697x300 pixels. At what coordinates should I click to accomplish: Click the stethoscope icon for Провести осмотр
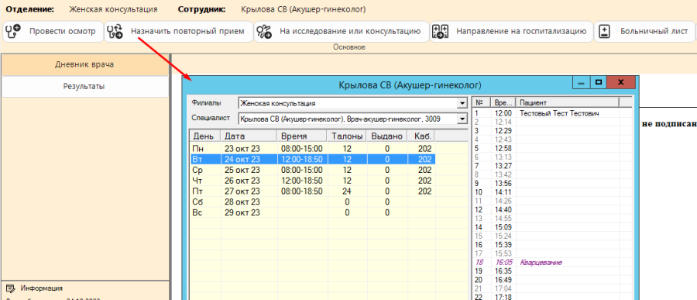click(12, 32)
